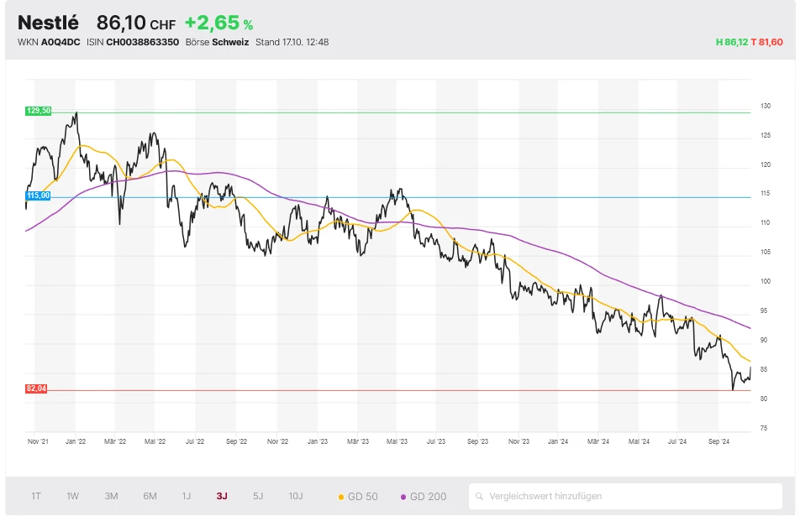Click the orange GD 50 legend dot
Viewport: 800px width, 532px height.
(x=341, y=497)
